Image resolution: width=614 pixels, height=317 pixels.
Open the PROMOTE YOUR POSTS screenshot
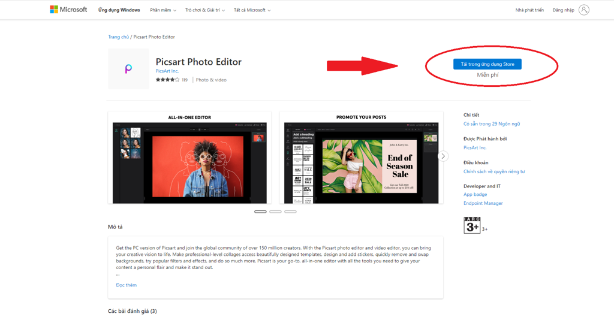361,158
